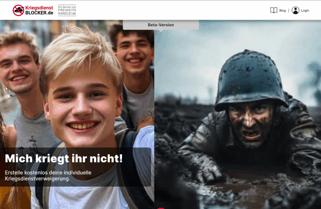Open the Login link
This screenshot has height=209, width=321.
click(x=305, y=10)
